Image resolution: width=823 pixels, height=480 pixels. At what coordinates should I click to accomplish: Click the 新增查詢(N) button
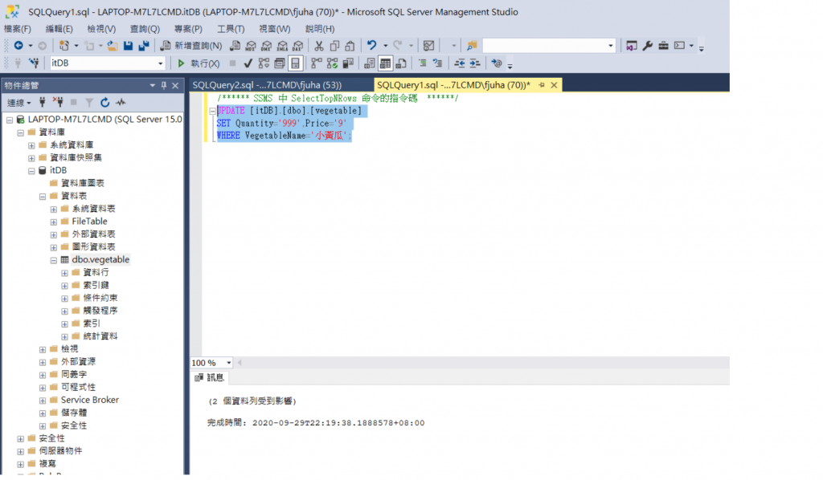tap(191, 46)
